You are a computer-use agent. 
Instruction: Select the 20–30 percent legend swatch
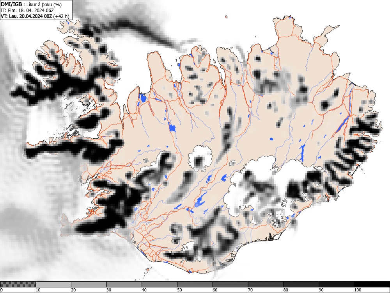tap(89, 284)
